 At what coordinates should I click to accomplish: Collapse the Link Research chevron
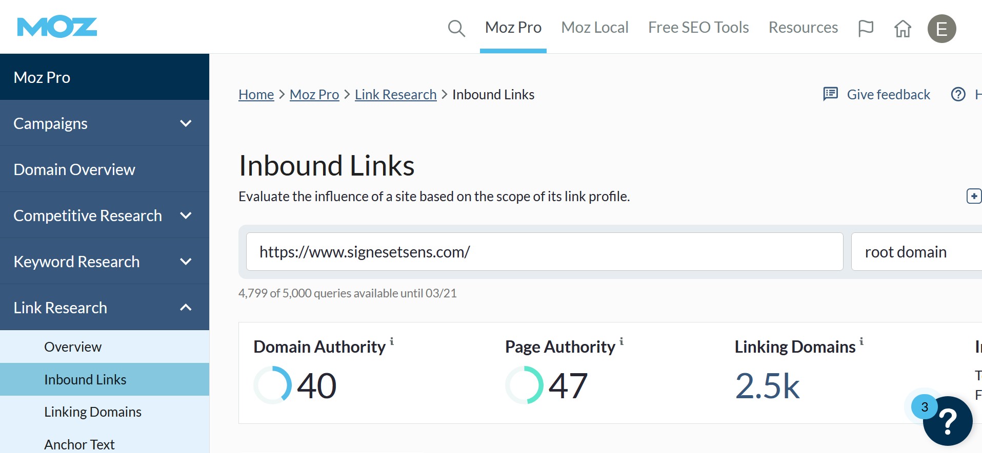[x=186, y=308]
